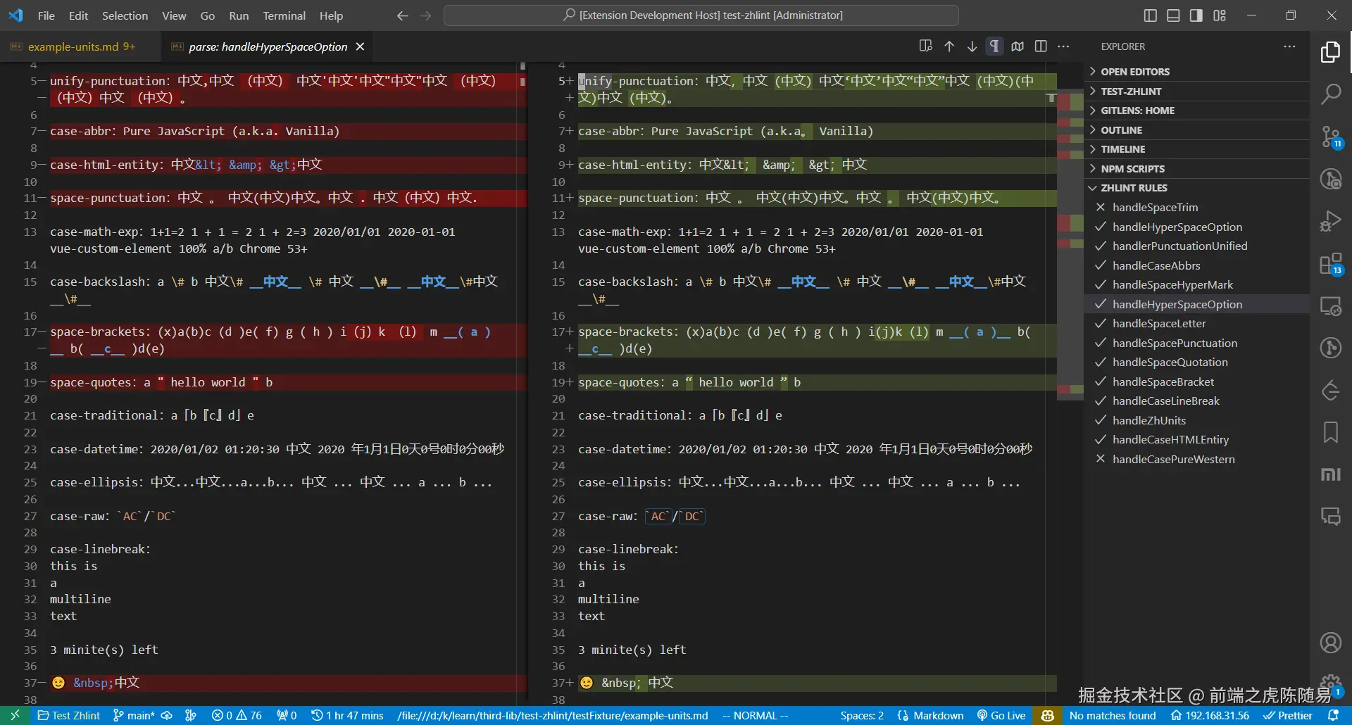Toggle handleSpaceTrim rule
The width and height of the screenshot is (1352, 725).
coord(1155,208)
